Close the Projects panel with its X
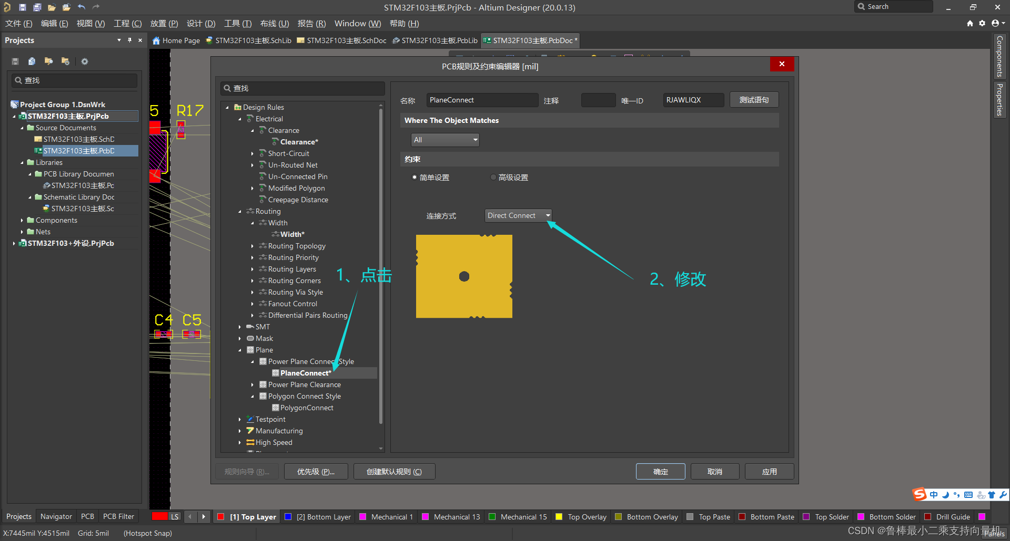 tap(140, 40)
